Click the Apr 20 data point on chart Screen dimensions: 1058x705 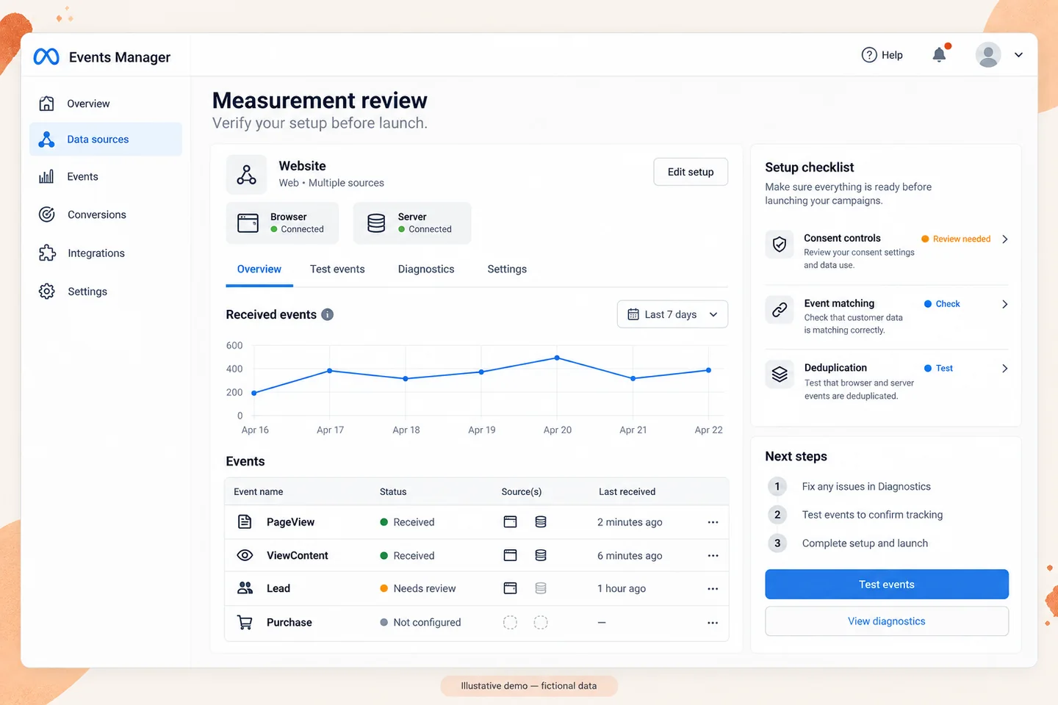(x=557, y=358)
